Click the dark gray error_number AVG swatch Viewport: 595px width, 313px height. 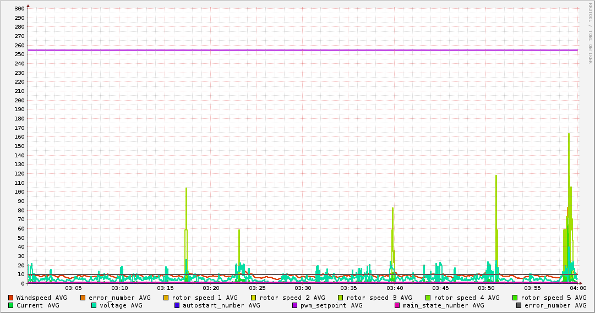pos(519,305)
